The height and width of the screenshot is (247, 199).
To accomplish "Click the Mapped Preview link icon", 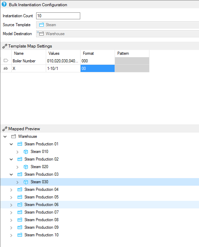I will point(5,129).
